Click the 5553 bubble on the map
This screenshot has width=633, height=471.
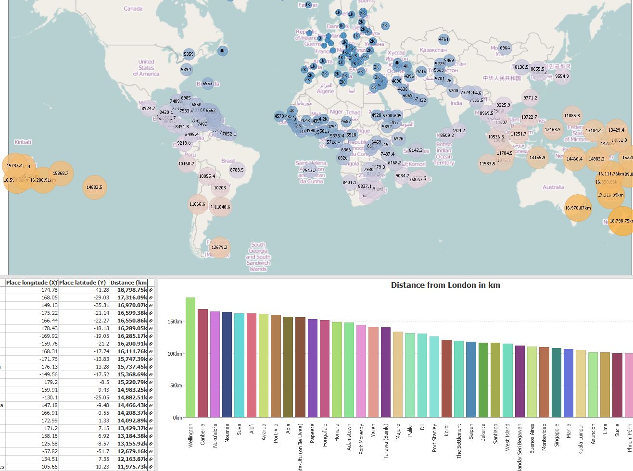tap(207, 83)
